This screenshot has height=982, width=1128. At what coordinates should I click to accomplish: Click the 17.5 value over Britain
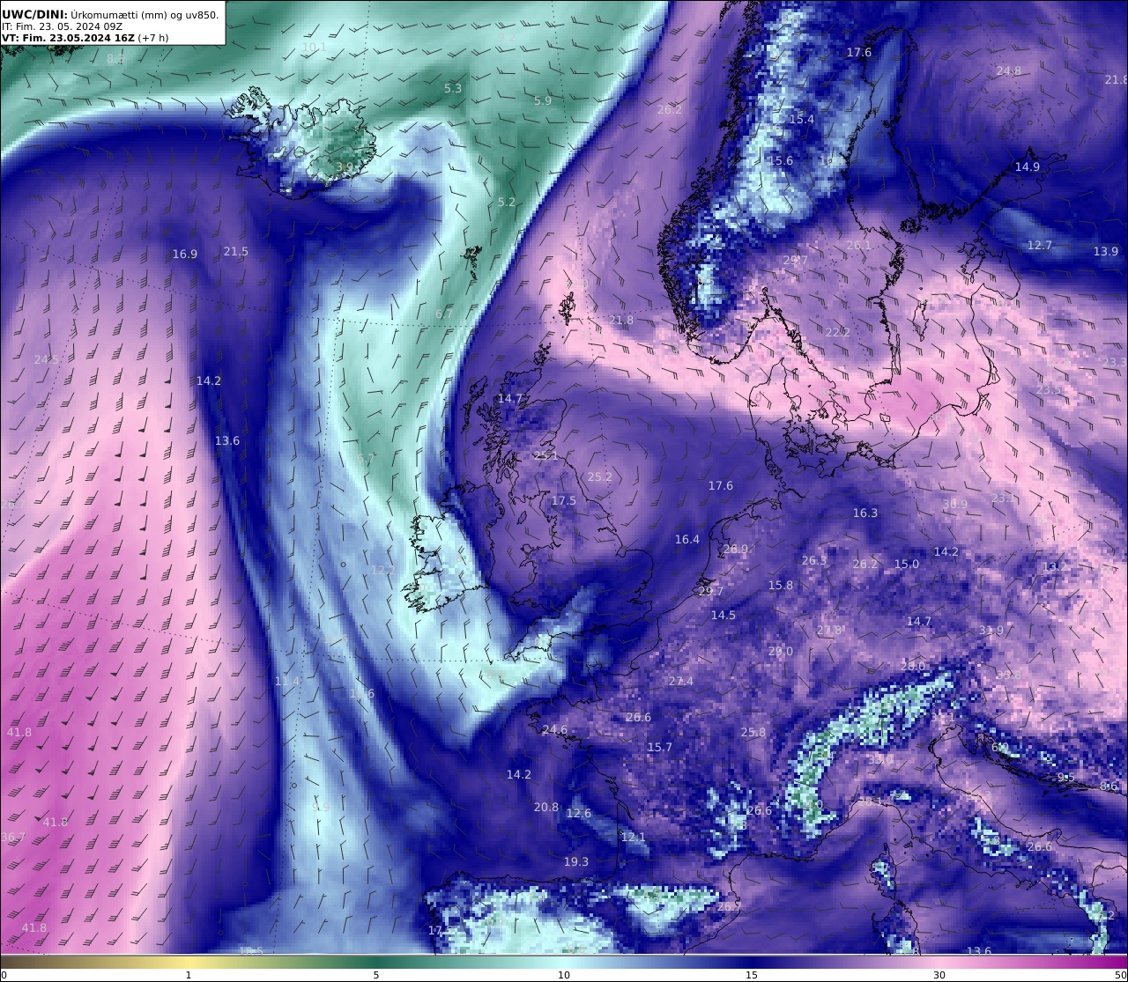564,500
